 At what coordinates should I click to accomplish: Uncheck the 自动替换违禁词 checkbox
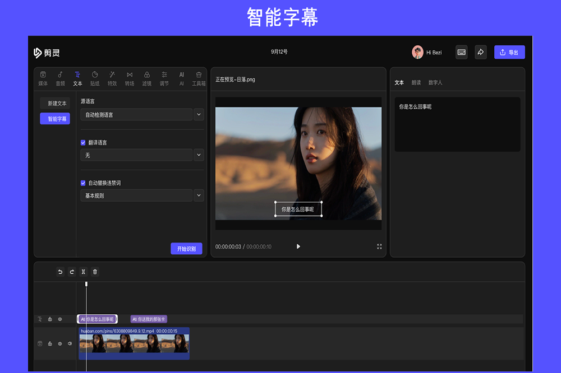pyautogui.click(x=83, y=183)
